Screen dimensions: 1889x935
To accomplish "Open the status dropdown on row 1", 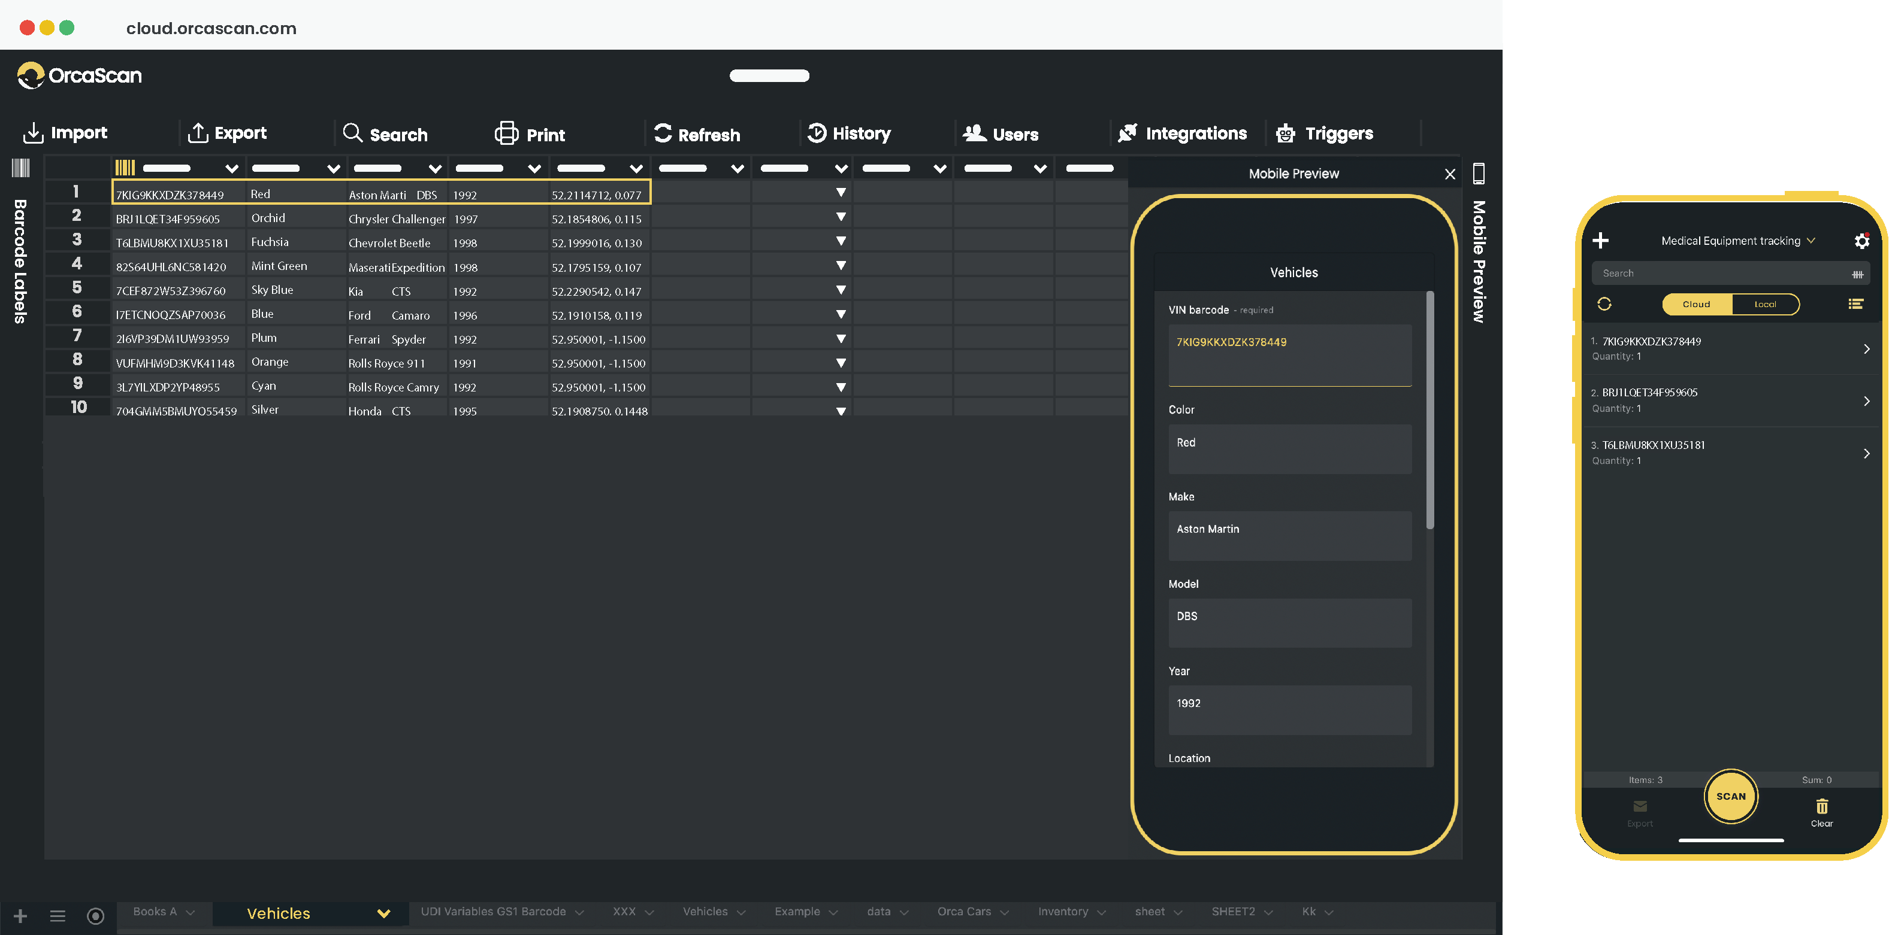I will [841, 192].
